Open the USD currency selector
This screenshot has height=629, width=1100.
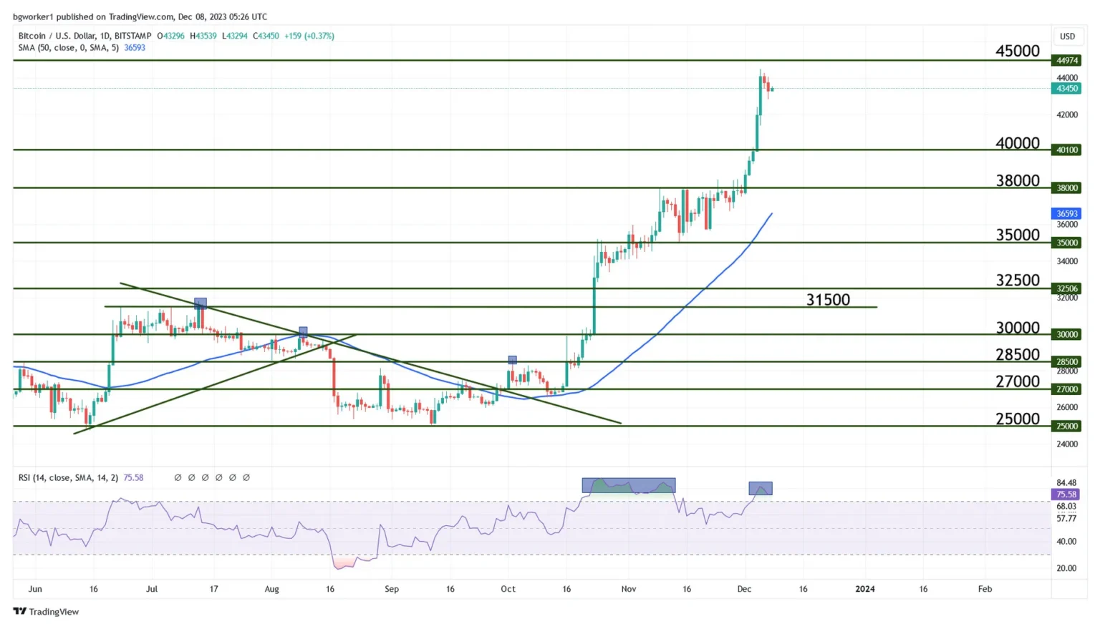(1067, 36)
